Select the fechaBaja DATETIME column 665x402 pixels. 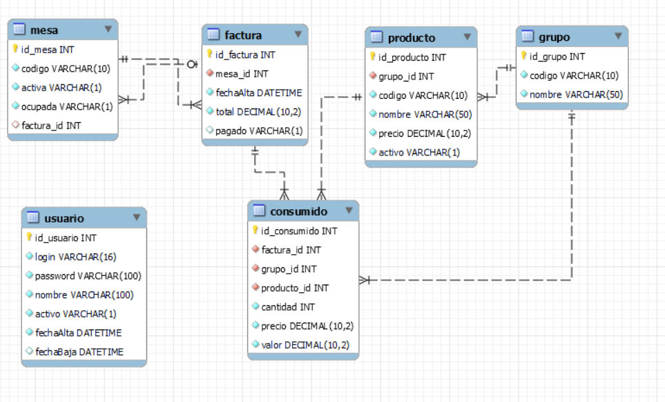click(x=79, y=352)
